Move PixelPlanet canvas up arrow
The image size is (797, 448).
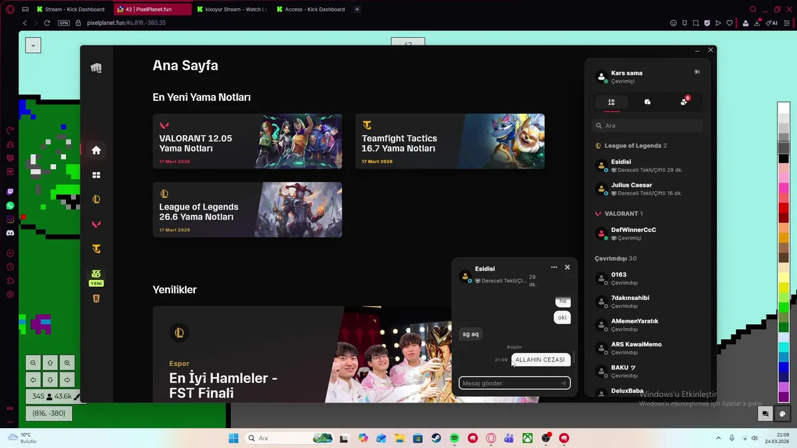[50, 363]
